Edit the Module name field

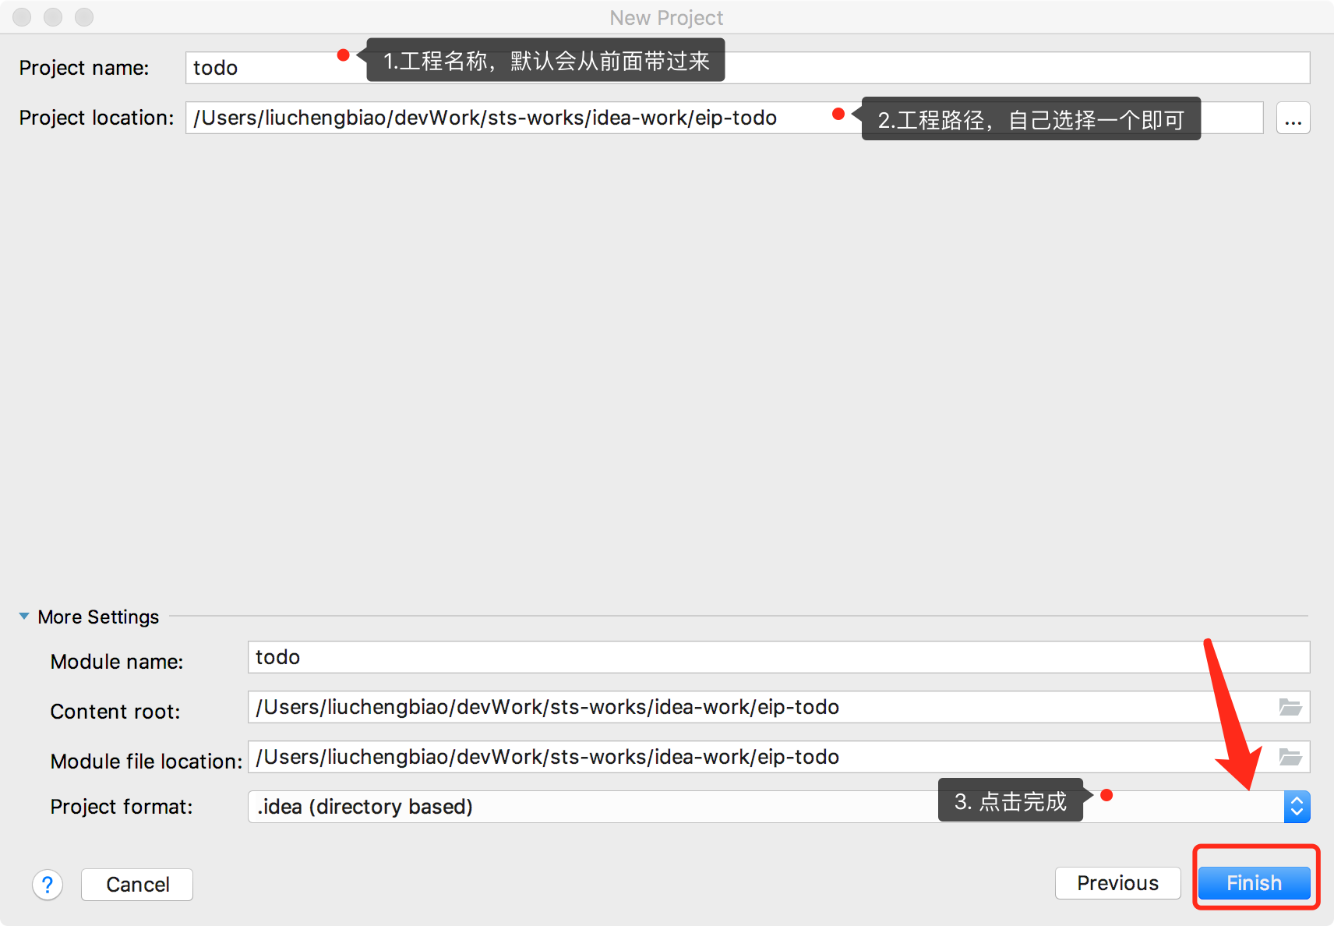779,657
